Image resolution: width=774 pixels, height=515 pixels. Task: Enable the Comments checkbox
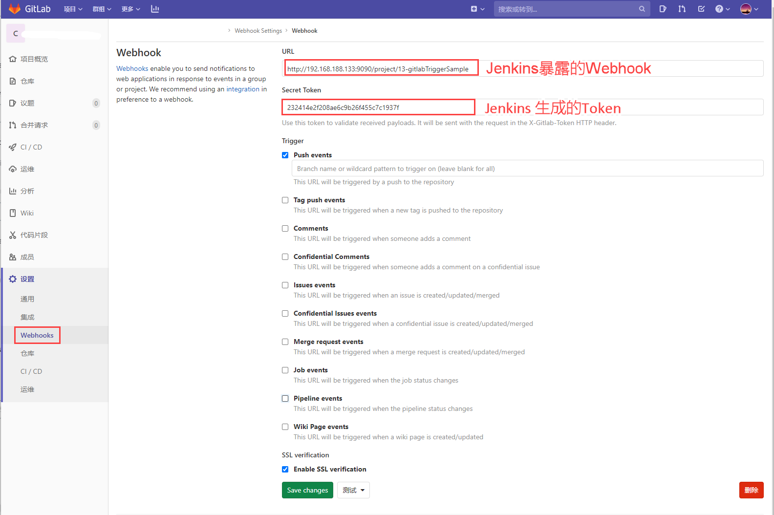tap(285, 228)
